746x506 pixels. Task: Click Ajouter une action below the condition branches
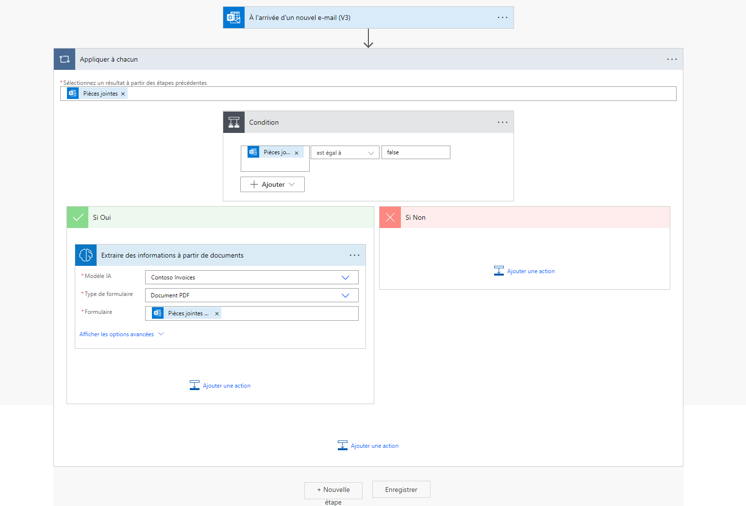pos(368,446)
